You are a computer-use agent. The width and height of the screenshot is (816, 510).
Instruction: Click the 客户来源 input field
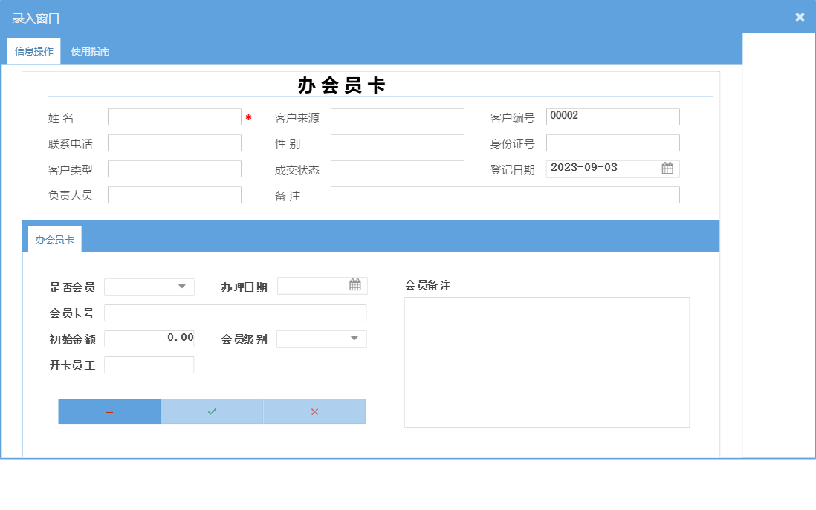tap(397, 117)
